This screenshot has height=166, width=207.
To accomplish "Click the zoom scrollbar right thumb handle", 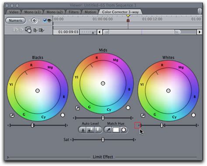I will pos(177,32).
